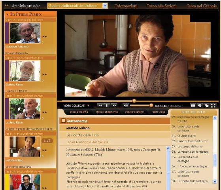Click the share video icon next to comments

(x=206, y=105)
